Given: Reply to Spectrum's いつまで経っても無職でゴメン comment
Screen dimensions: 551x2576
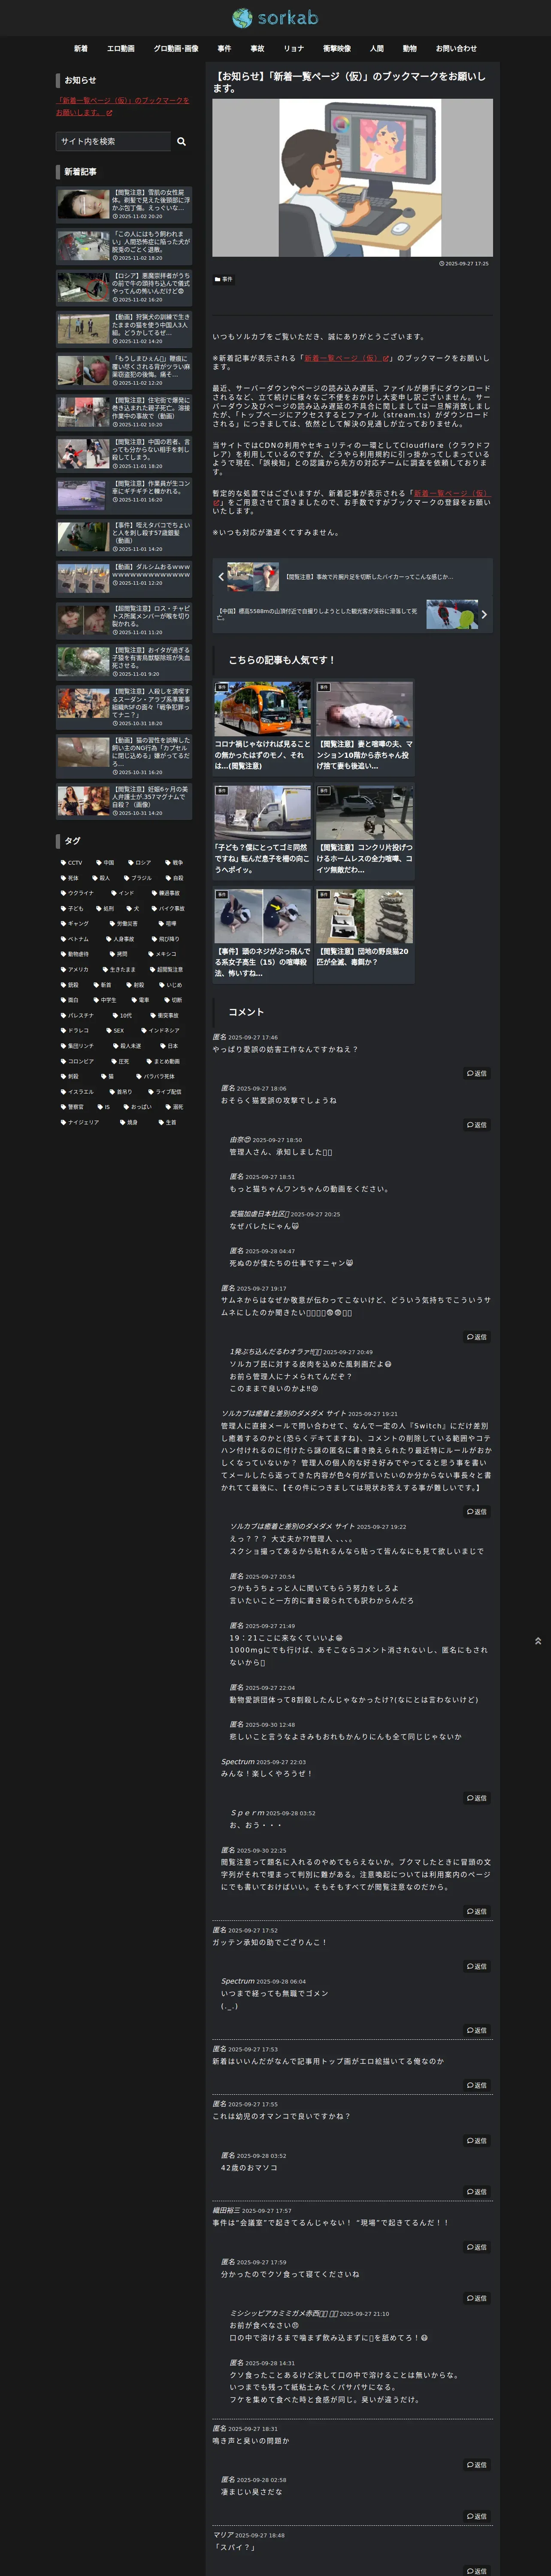Looking at the screenshot, I should point(477,2030).
